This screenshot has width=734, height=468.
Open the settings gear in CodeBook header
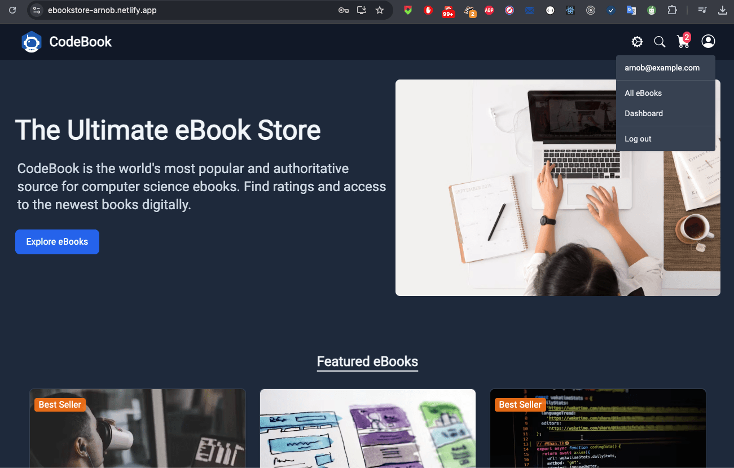tap(637, 42)
